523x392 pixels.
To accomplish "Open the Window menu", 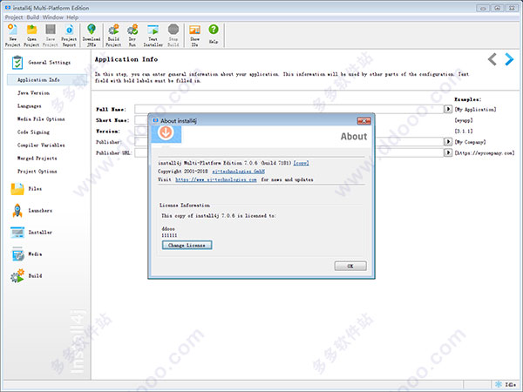I will coord(52,17).
